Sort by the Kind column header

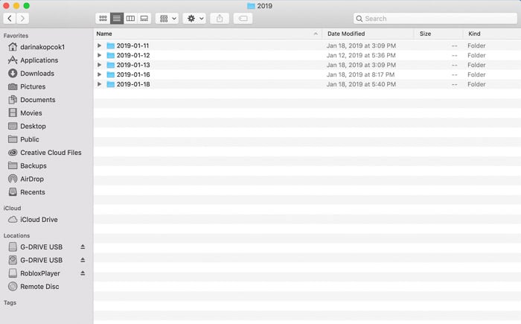(x=492, y=34)
